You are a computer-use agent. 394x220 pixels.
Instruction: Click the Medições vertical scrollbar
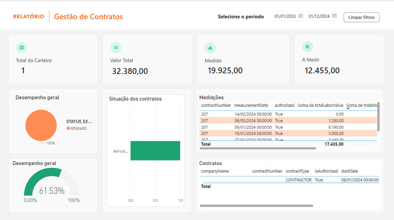(378, 117)
